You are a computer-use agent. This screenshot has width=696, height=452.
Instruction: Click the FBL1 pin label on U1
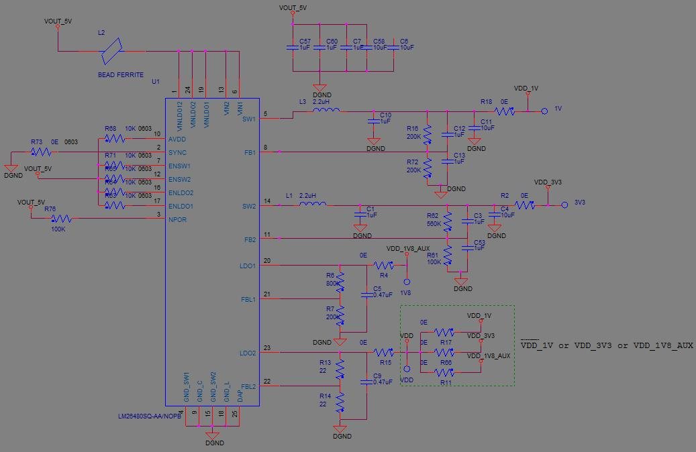(248, 300)
